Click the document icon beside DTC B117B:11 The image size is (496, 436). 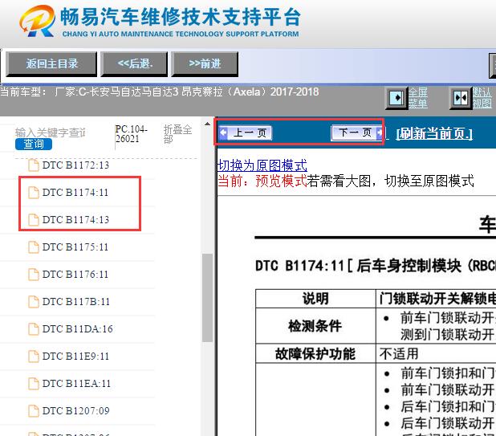[34, 302]
